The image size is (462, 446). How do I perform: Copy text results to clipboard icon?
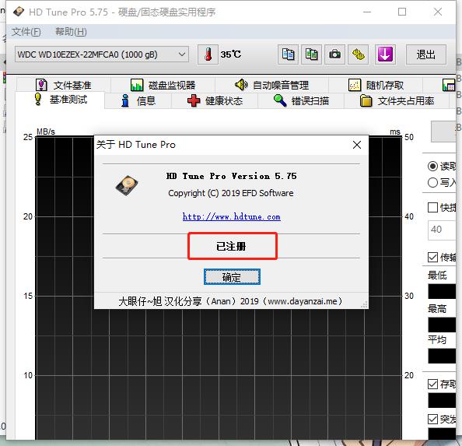[288, 54]
